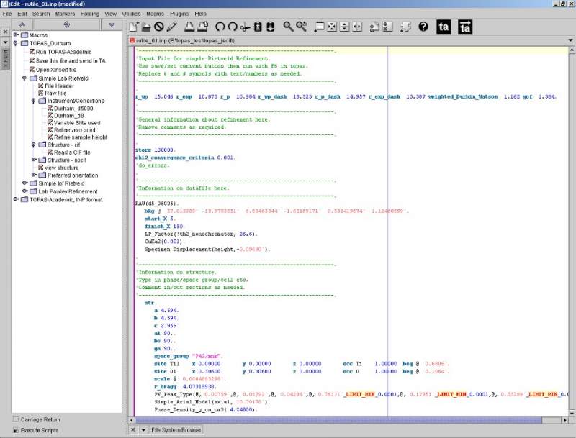Expand the Preferred orientation folder
Screen dimensions: 576x438
pyautogui.click(x=33, y=175)
